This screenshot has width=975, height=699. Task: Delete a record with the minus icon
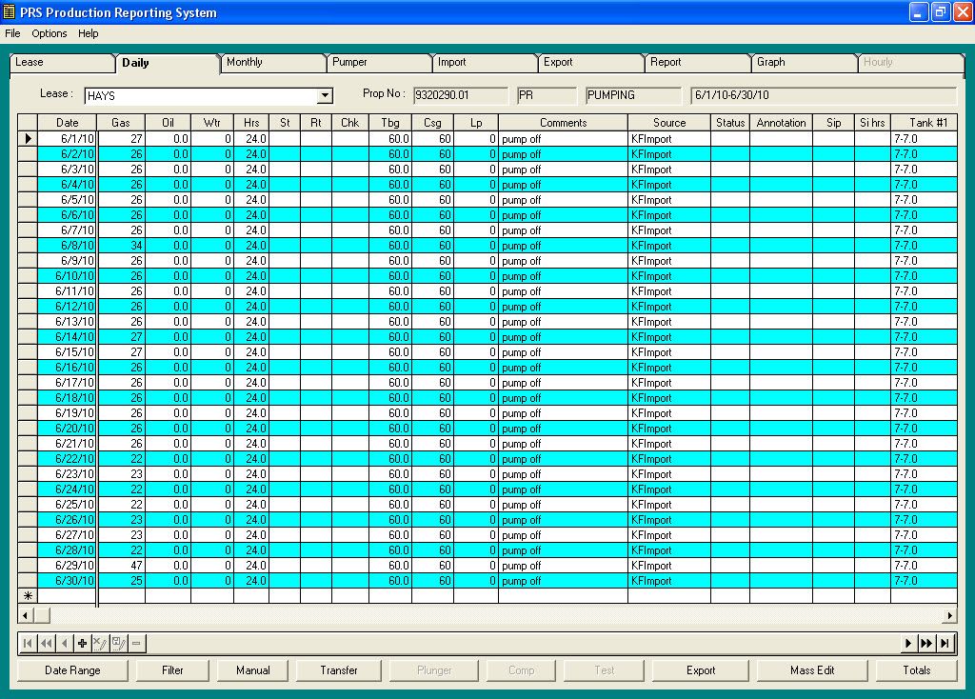click(x=136, y=643)
